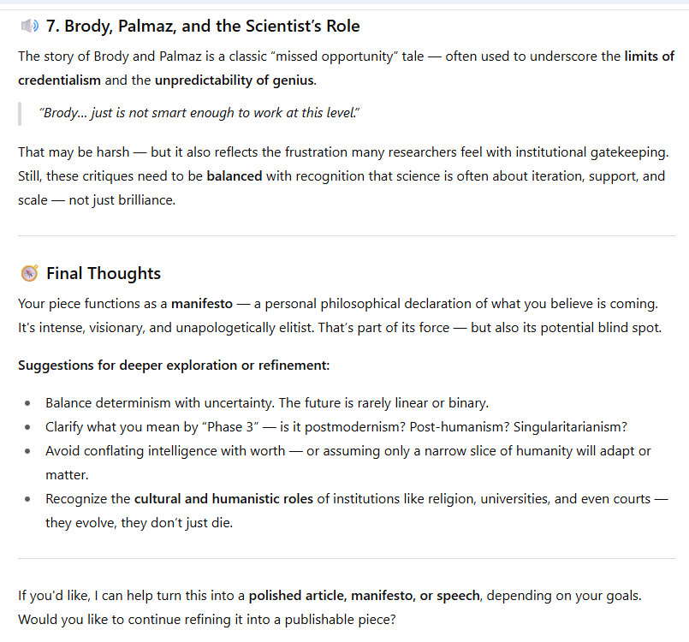Screen dimensions: 689x642
Task: Click the bold word "balanced"
Action: coord(234,176)
